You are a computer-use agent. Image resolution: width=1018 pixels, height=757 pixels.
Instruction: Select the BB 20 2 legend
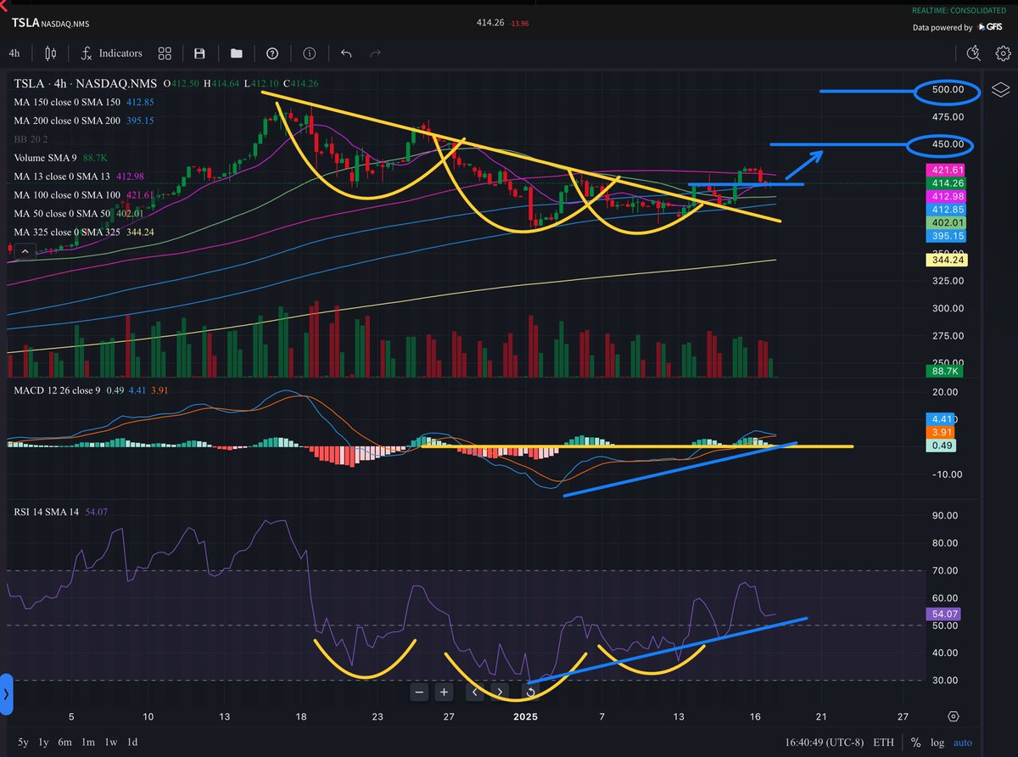coord(31,139)
